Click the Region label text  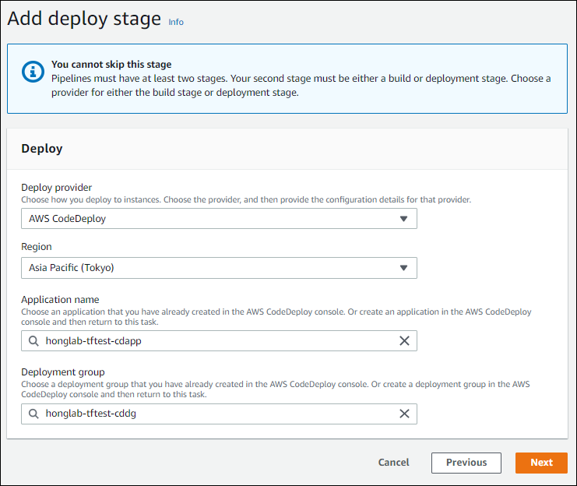tap(37, 247)
